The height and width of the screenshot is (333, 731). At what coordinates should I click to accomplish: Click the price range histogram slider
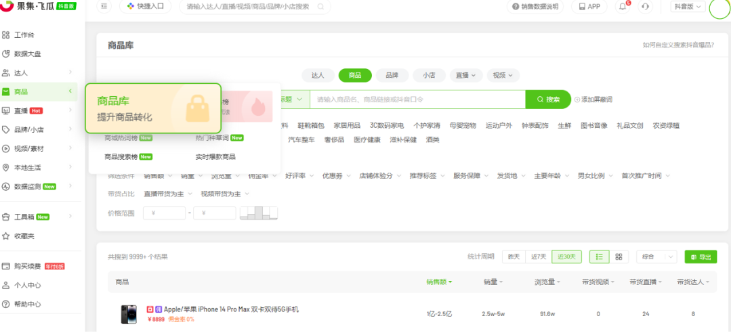click(x=259, y=213)
